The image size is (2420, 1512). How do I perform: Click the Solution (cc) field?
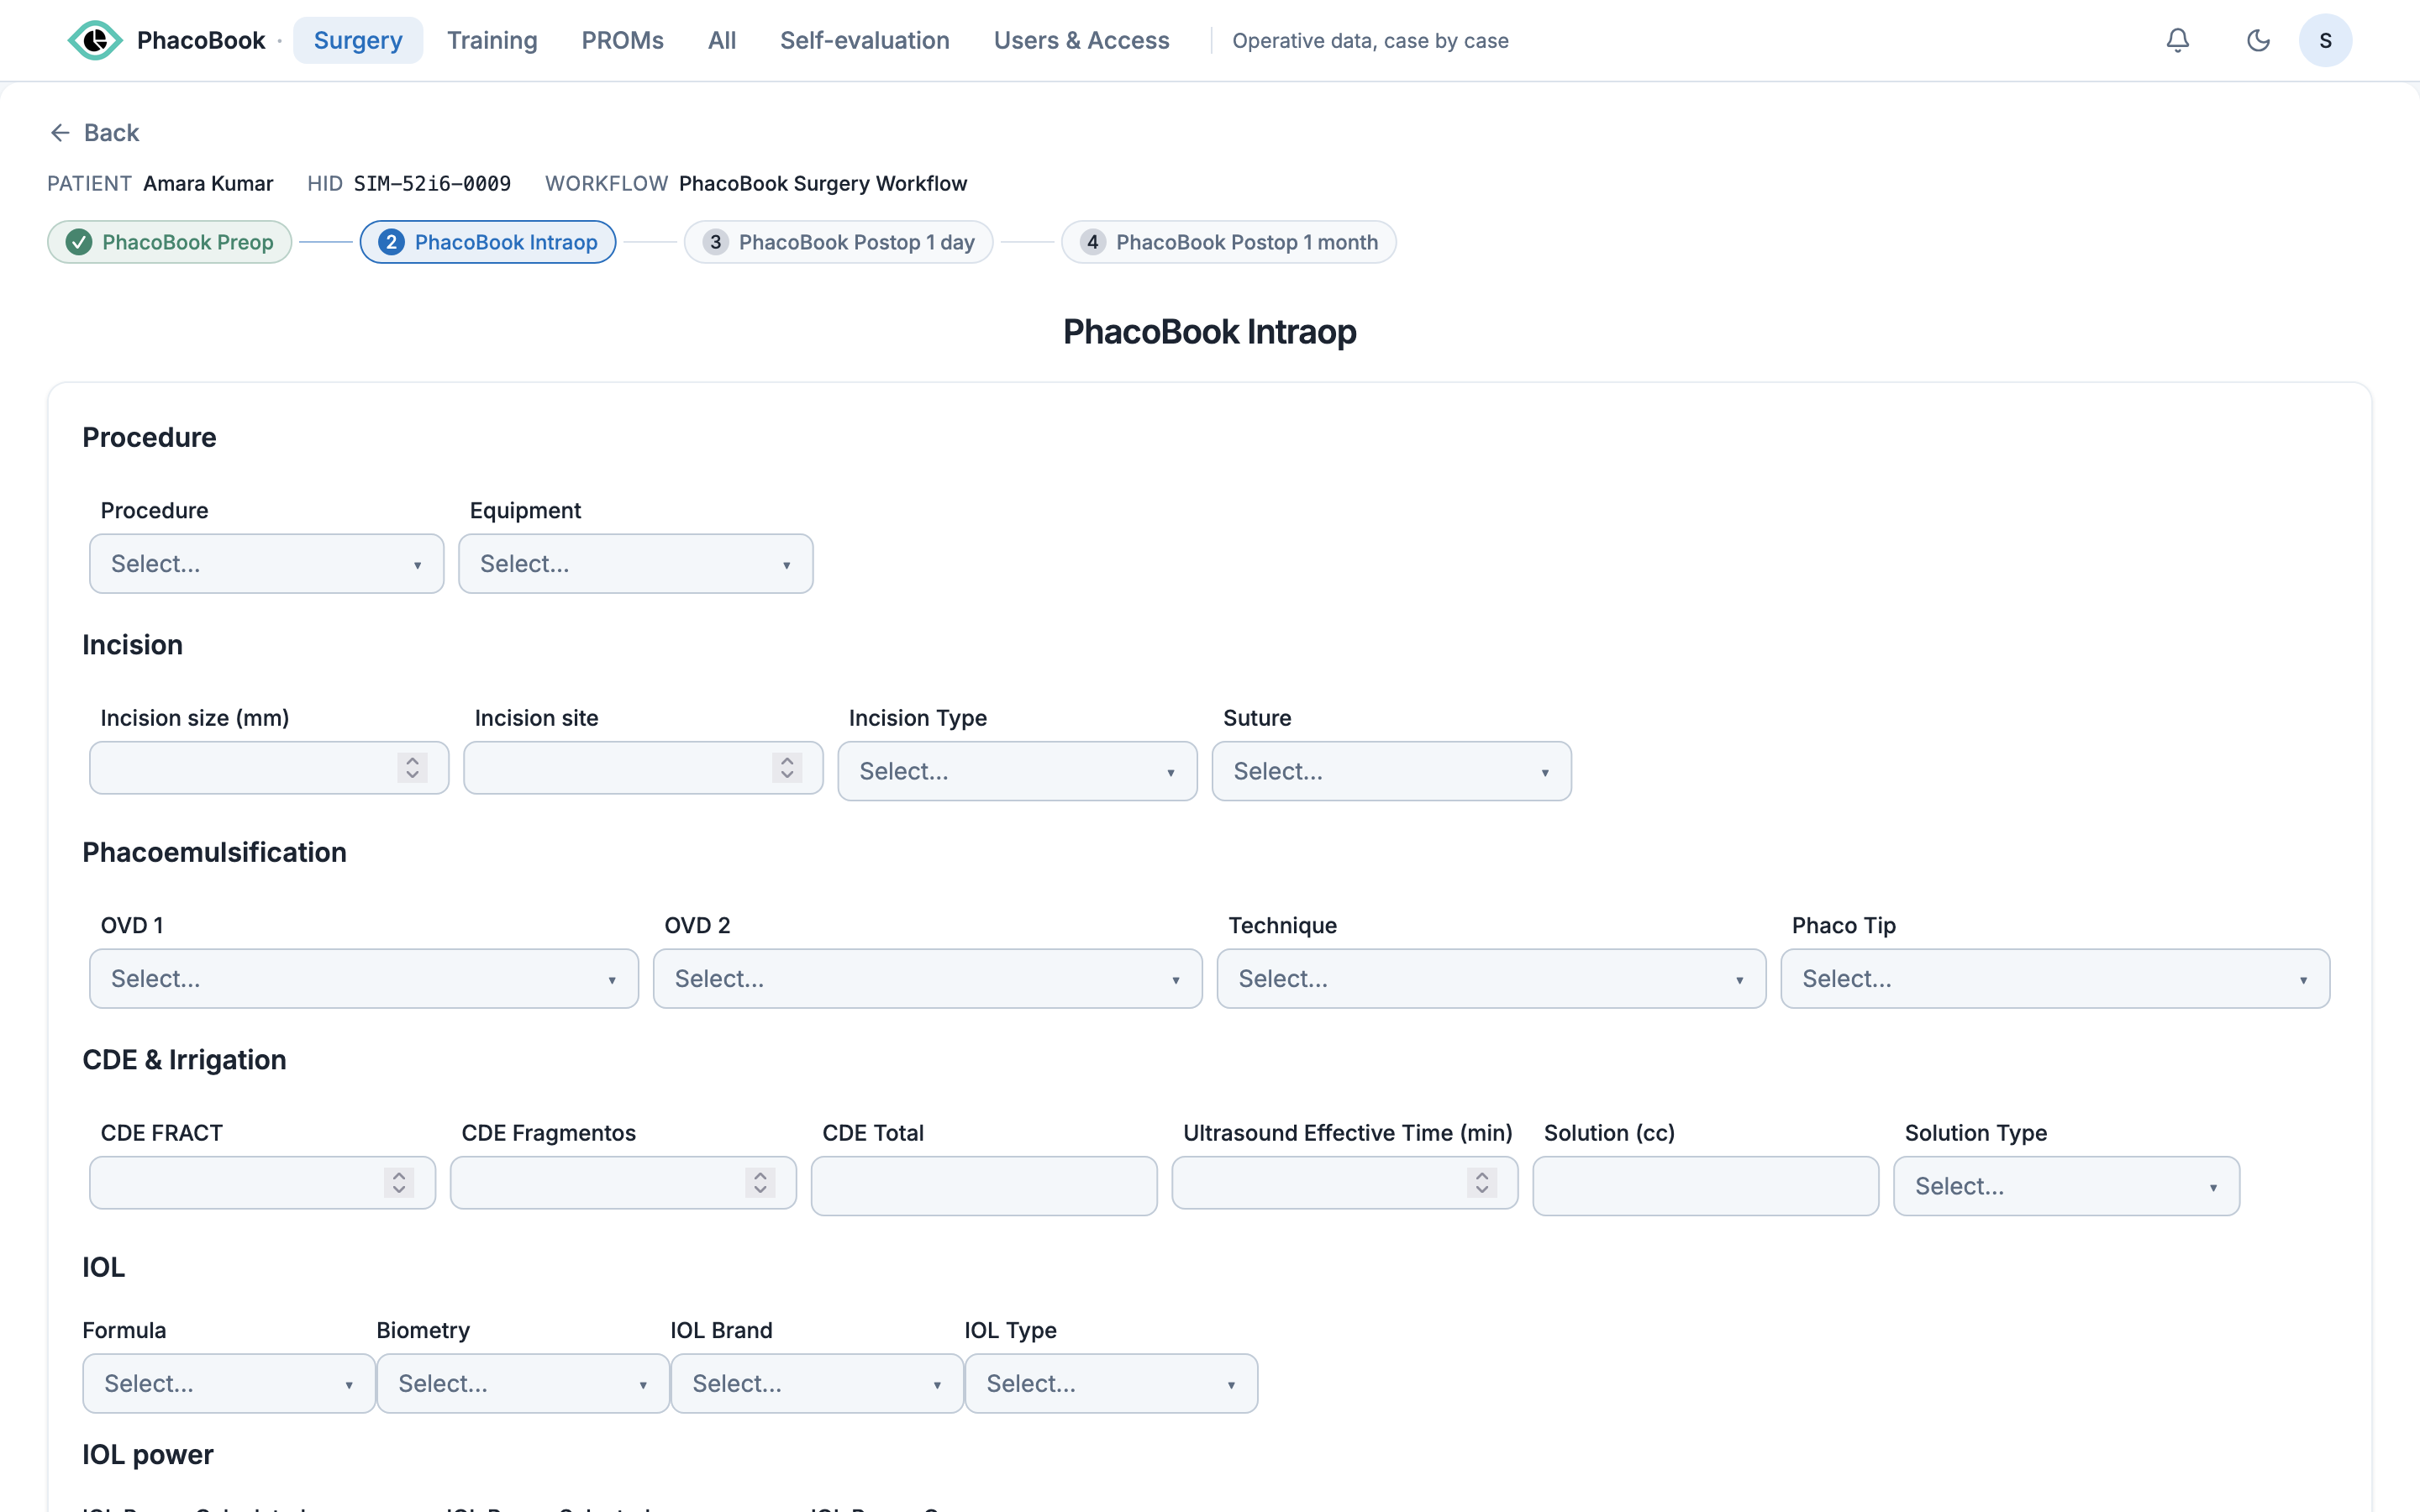click(1706, 1186)
